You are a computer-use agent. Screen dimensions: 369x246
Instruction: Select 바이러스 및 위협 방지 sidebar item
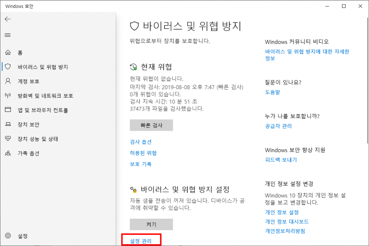click(43, 67)
